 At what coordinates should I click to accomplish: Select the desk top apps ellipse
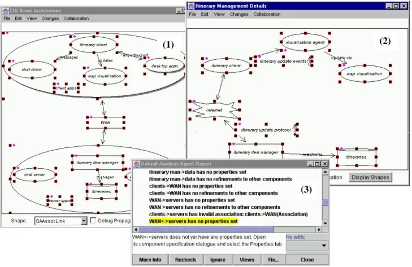pyautogui.click(x=165, y=66)
